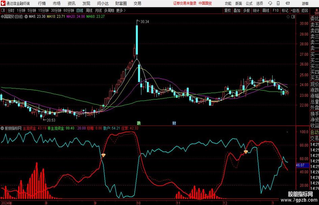Click the 2024年 date axis label
This screenshot has width=319, height=205.
(6, 203)
